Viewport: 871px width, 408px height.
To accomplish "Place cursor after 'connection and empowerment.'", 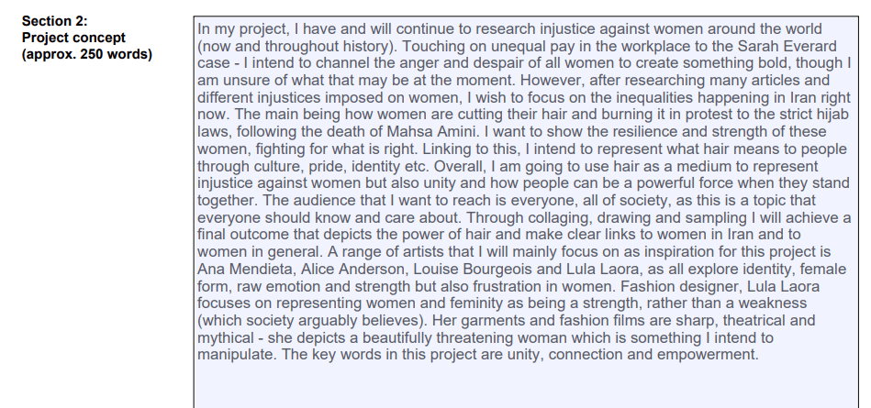I will [x=761, y=353].
